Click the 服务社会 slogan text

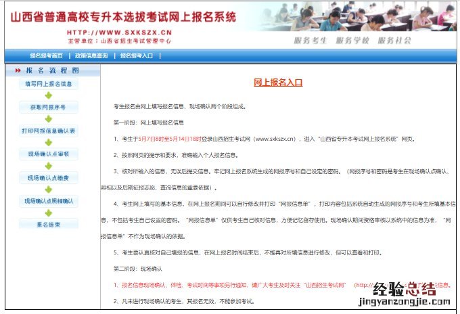pyautogui.click(x=394, y=41)
